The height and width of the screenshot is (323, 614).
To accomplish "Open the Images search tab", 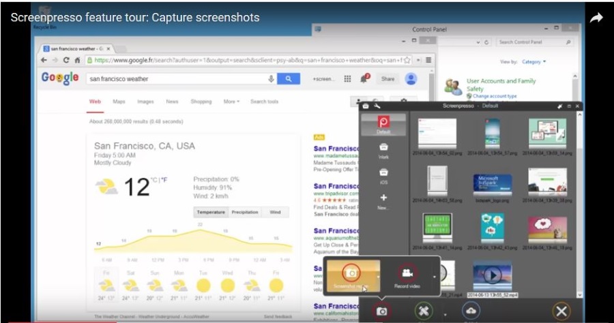I will pyautogui.click(x=145, y=102).
